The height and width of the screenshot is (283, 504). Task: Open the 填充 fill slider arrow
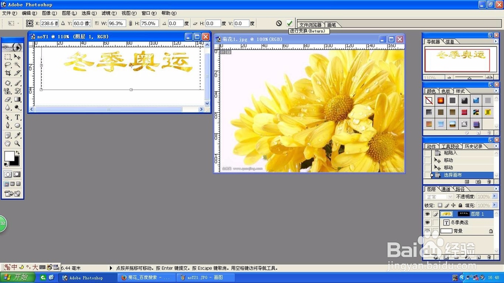494,205
